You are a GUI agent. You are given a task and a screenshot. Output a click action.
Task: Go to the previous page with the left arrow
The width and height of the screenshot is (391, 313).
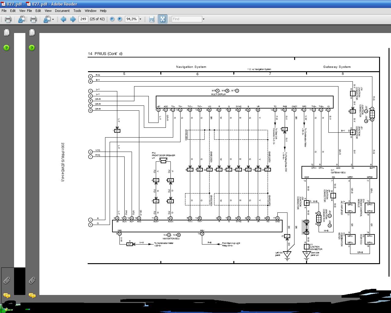(63, 19)
